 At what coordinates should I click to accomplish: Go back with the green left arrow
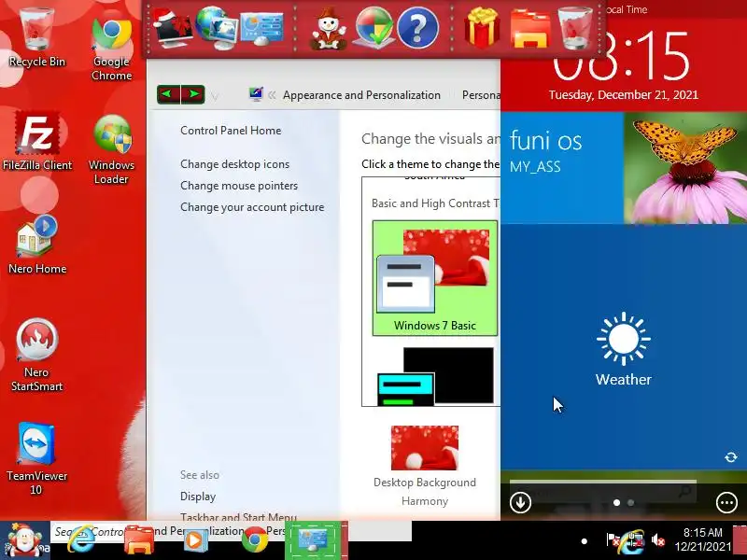[169, 94]
